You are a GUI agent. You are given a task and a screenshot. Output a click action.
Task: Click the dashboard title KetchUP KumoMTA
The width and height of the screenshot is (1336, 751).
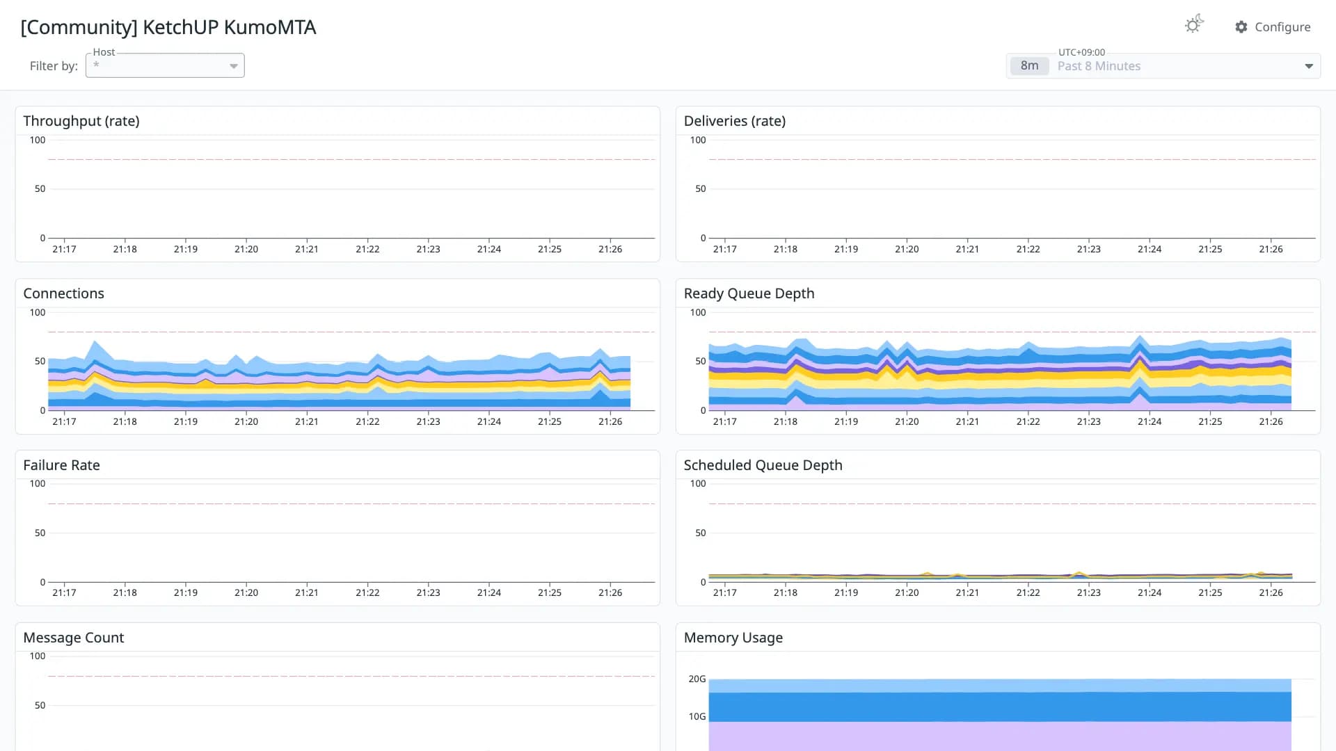point(168,27)
